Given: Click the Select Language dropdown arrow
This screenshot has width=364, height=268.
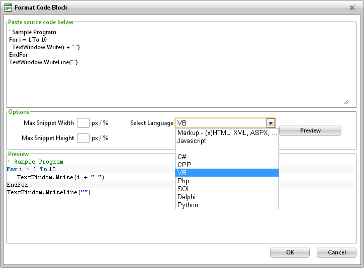Looking at the screenshot, I should pyautogui.click(x=270, y=123).
